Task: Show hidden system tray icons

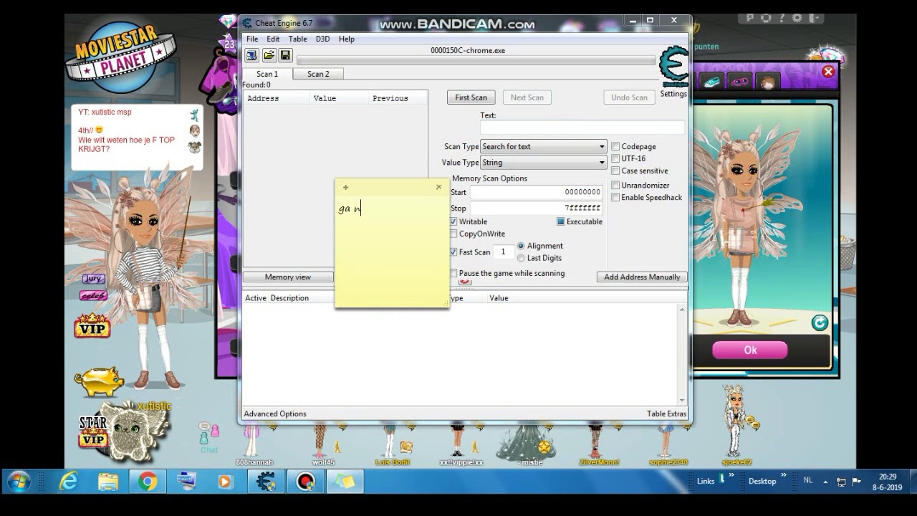Action: click(x=825, y=482)
